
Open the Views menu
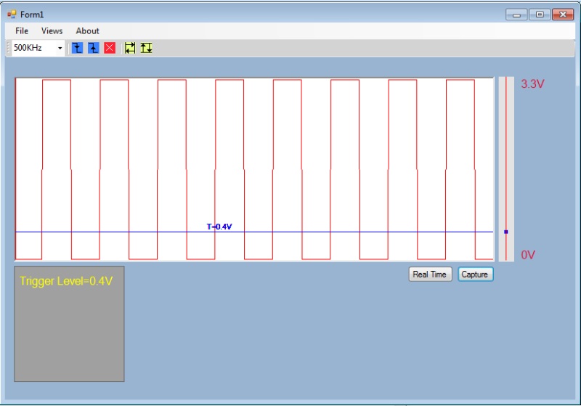pyautogui.click(x=52, y=31)
